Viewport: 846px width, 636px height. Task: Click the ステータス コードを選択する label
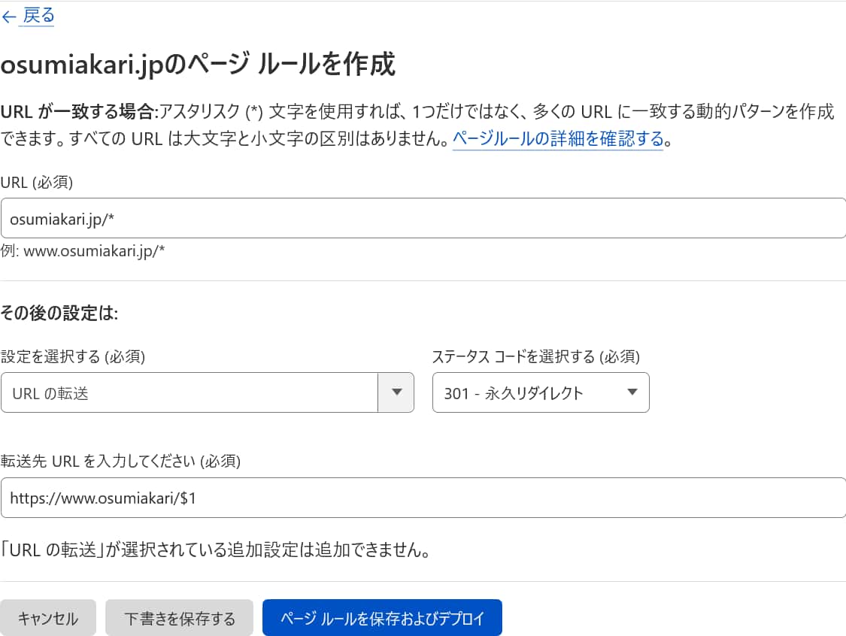click(536, 356)
